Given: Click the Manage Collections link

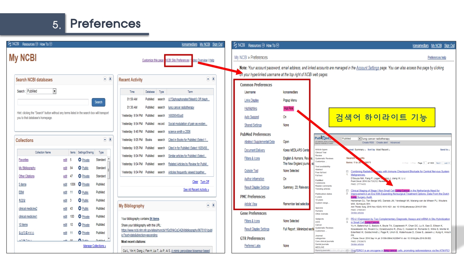Looking at the screenshot, I should 95,246.
